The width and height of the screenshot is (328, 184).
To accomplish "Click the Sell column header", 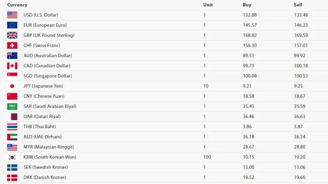I will 298,5.
